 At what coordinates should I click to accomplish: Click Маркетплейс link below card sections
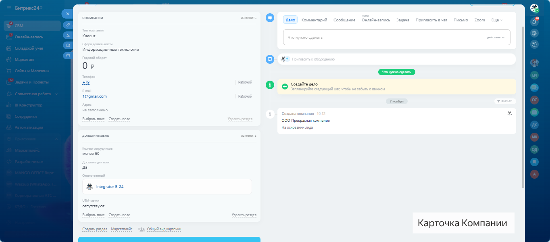[x=122, y=229]
